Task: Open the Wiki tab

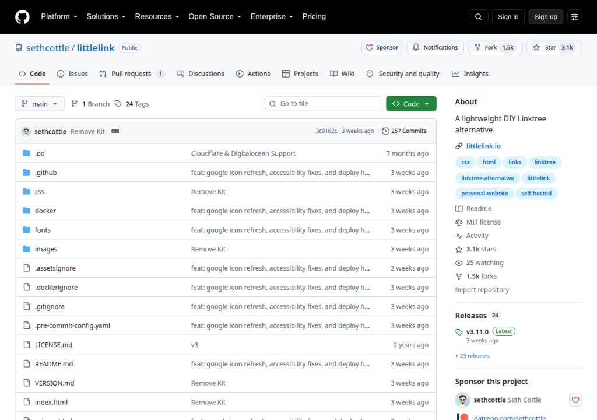Action: [342, 74]
